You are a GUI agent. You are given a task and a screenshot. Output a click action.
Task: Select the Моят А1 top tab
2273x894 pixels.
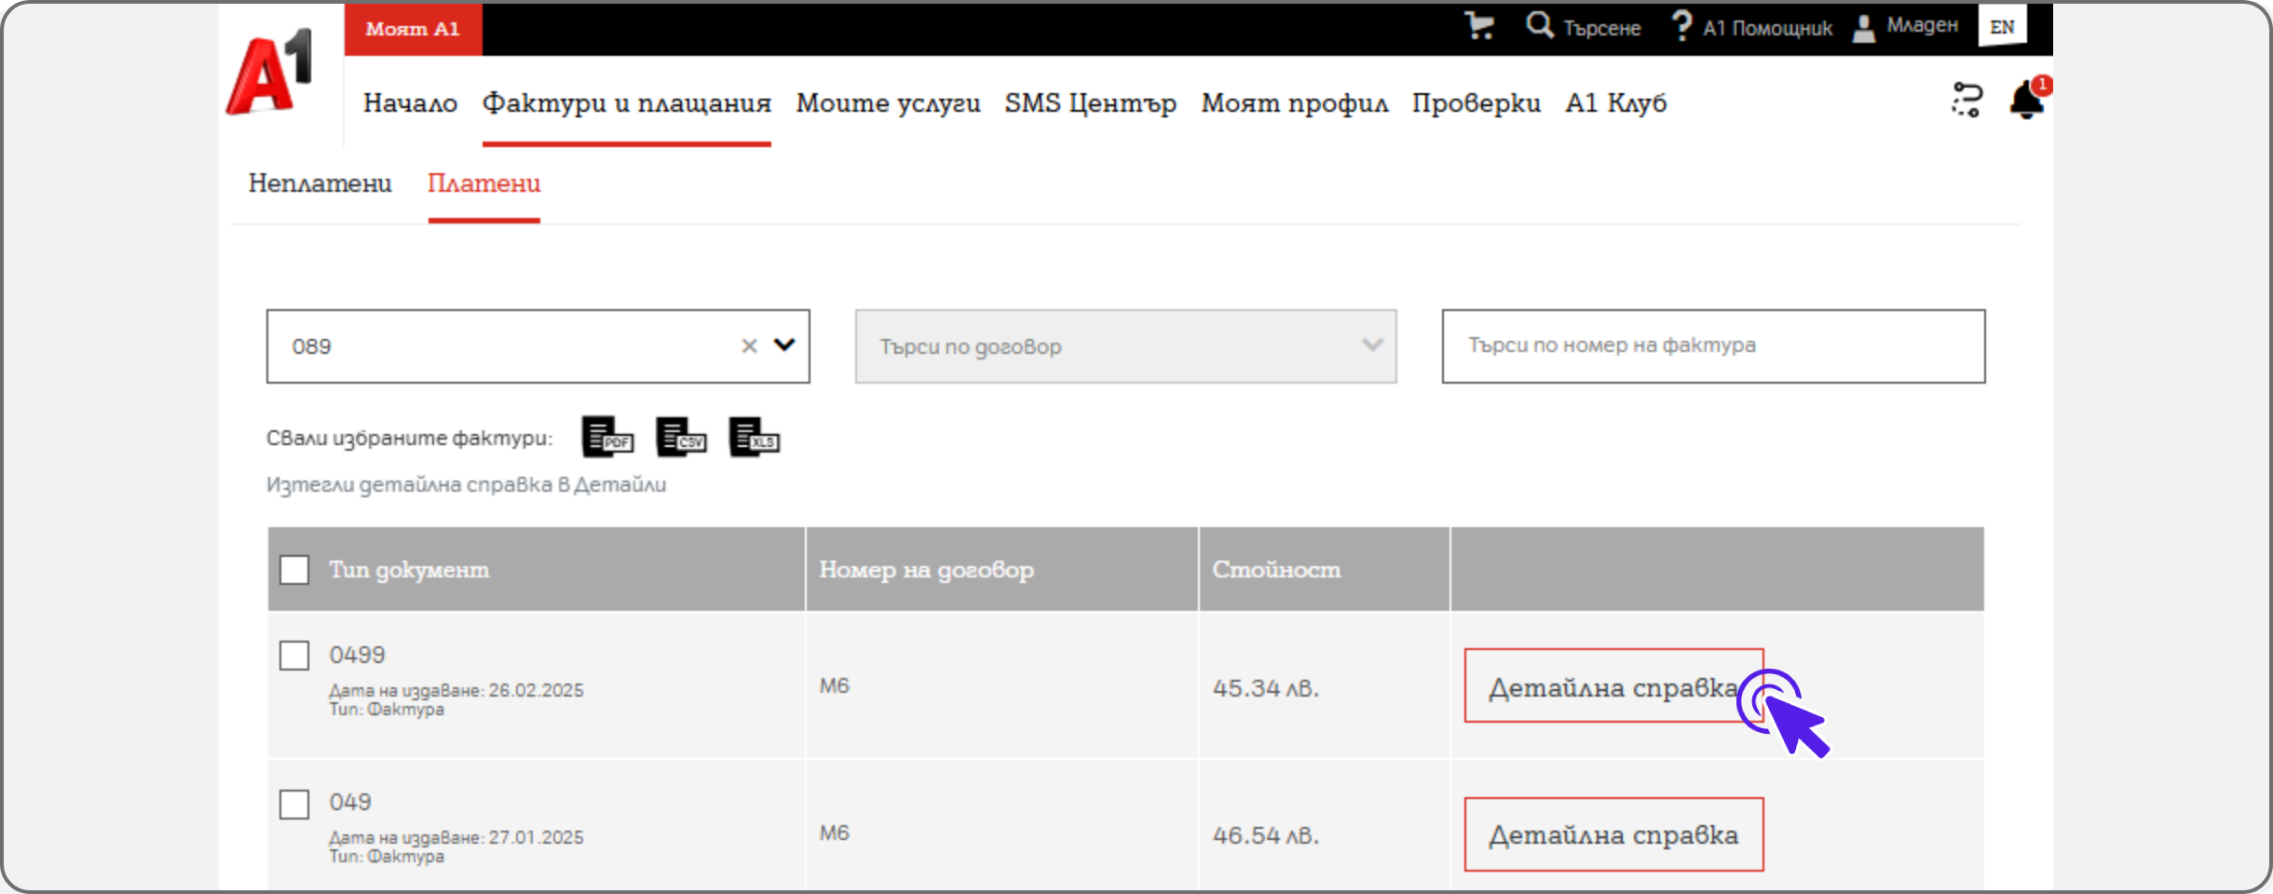[413, 29]
